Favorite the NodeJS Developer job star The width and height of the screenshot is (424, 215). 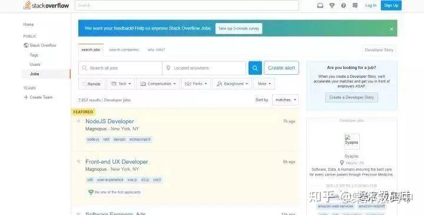click(x=79, y=121)
